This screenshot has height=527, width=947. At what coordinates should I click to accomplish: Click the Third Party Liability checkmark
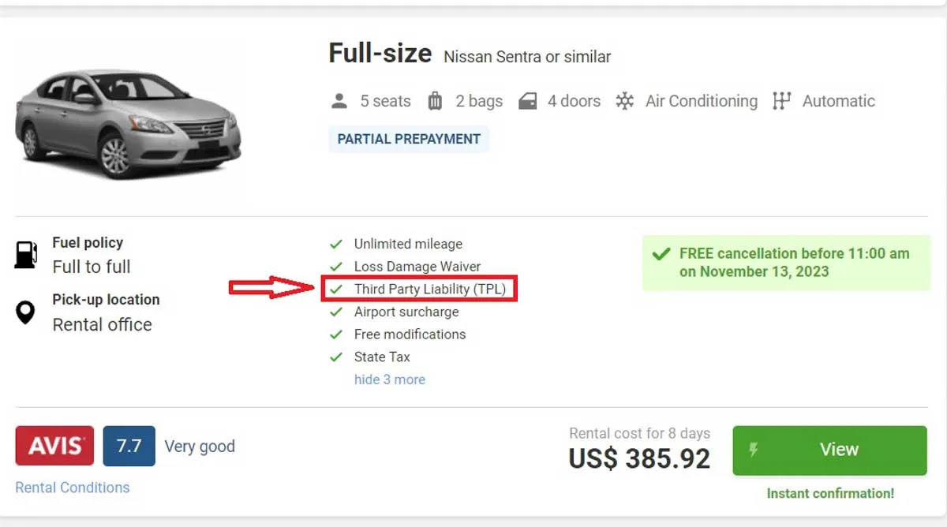336,290
